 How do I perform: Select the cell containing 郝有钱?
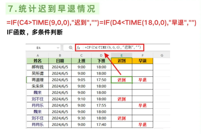pyautogui.click(x=37, y=67)
